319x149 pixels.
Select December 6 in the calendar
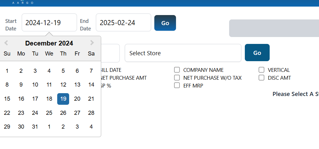pyautogui.click(x=77, y=71)
